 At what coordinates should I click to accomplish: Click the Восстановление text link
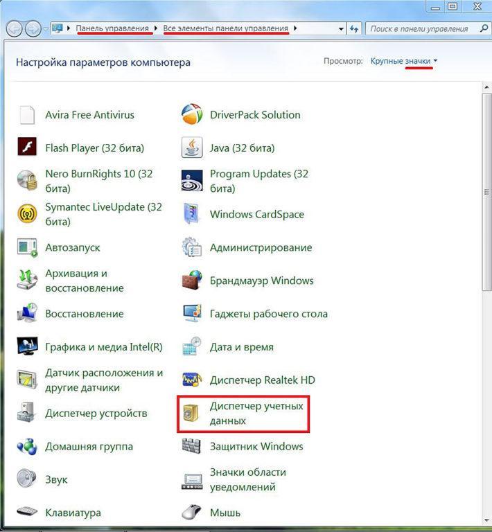pyautogui.click(x=85, y=314)
